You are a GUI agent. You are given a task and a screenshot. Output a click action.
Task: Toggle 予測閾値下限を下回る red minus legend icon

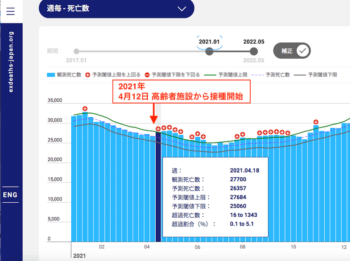(147, 75)
